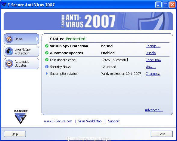The width and height of the screenshot is (177, 141).
Task: Click the Help button
Action: click(15, 134)
